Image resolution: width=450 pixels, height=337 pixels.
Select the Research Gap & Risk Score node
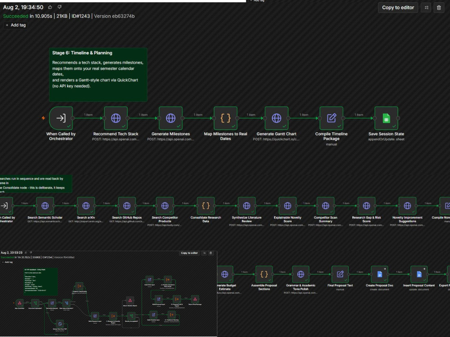(x=366, y=206)
